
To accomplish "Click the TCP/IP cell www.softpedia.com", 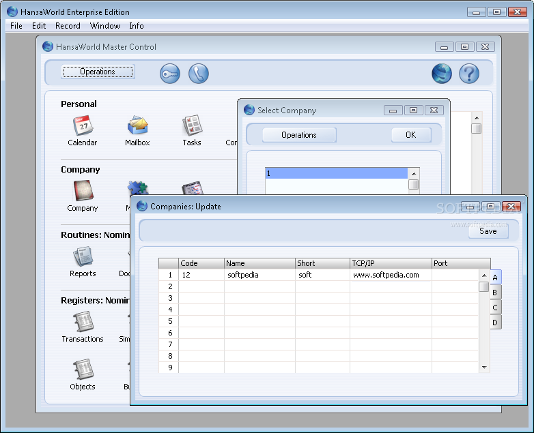I will pos(391,275).
